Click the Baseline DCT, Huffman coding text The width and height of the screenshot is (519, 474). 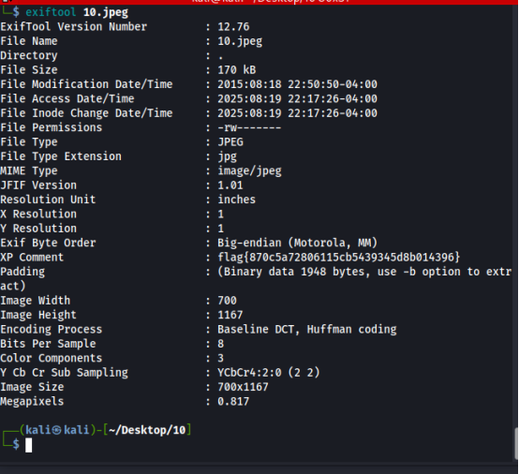click(x=307, y=329)
